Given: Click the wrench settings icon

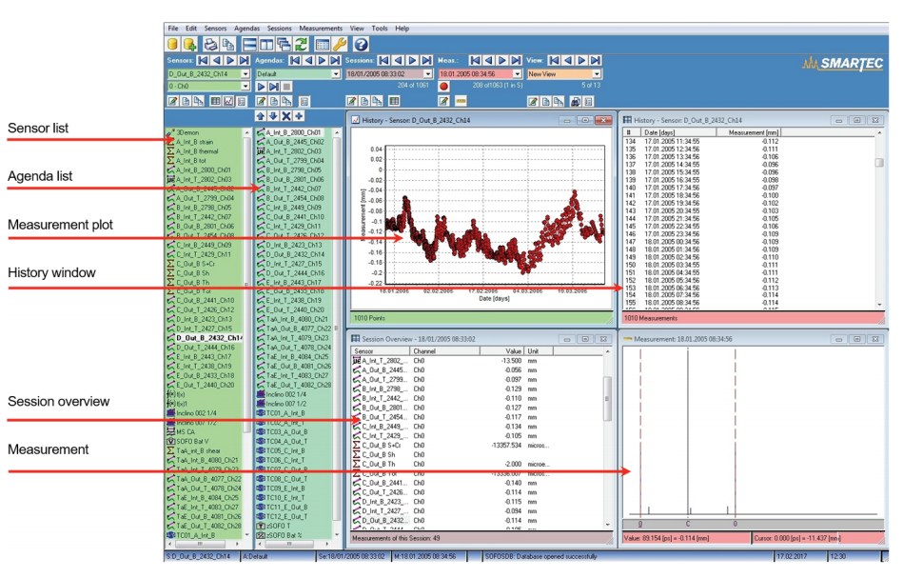Looking at the screenshot, I should 341,44.
